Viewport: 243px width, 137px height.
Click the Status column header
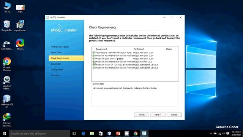169,49
